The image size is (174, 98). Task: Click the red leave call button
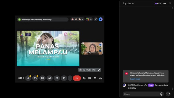(77, 78)
